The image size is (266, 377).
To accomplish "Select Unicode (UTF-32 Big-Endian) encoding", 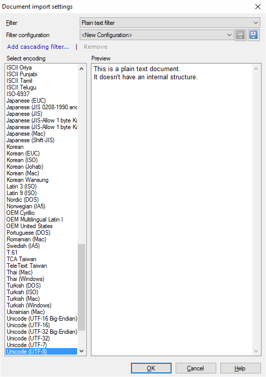I will coord(41,332).
